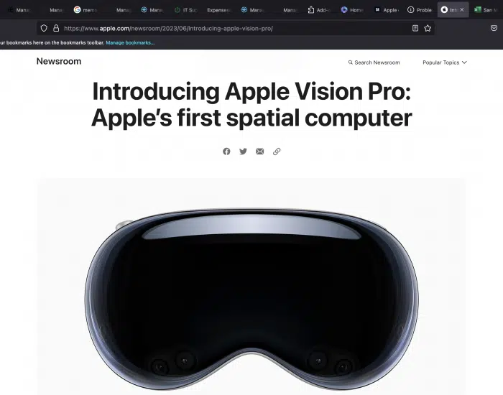This screenshot has width=503, height=395.
Task: Expand the Popular Topics dropdown
Action: click(445, 62)
